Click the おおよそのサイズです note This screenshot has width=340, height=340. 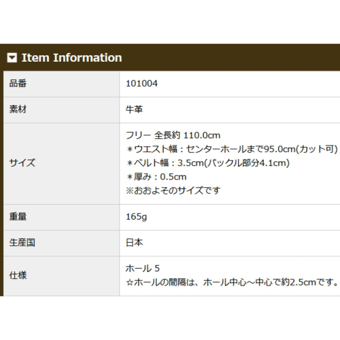tap(173, 191)
